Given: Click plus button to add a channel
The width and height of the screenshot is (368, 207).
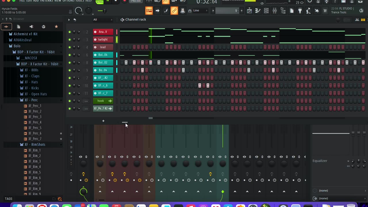Looking at the screenshot, I should [103, 121].
